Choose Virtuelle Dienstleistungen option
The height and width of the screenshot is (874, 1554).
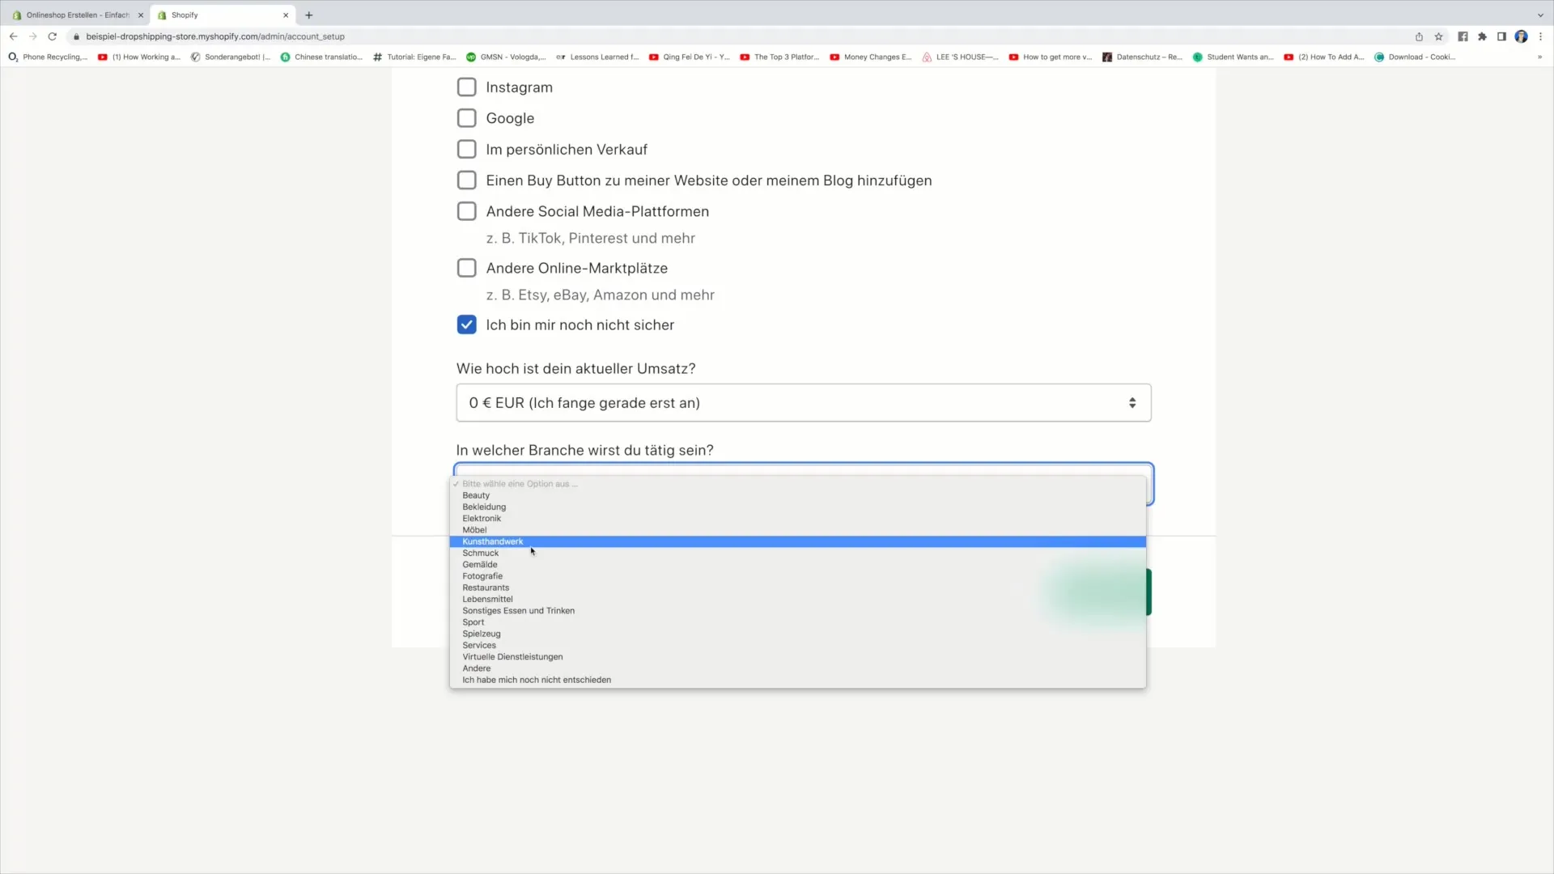click(798, 657)
